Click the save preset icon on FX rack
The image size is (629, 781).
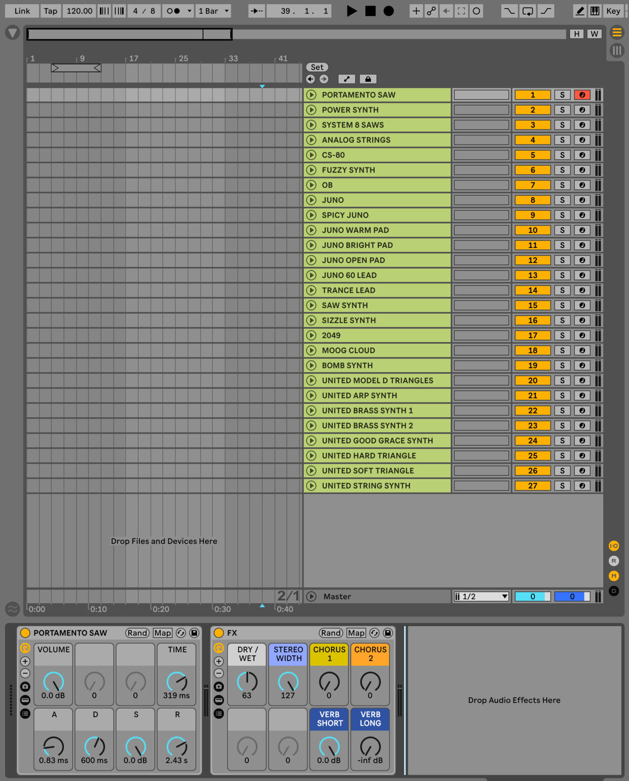[388, 633]
